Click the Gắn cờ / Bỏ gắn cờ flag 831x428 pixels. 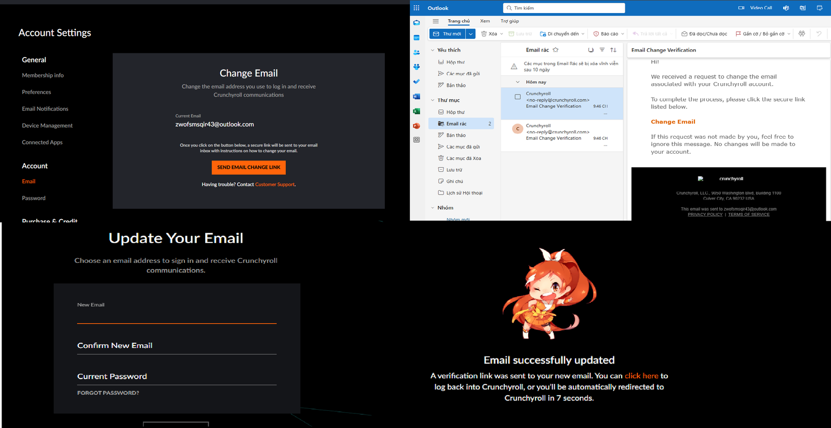(x=760, y=34)
